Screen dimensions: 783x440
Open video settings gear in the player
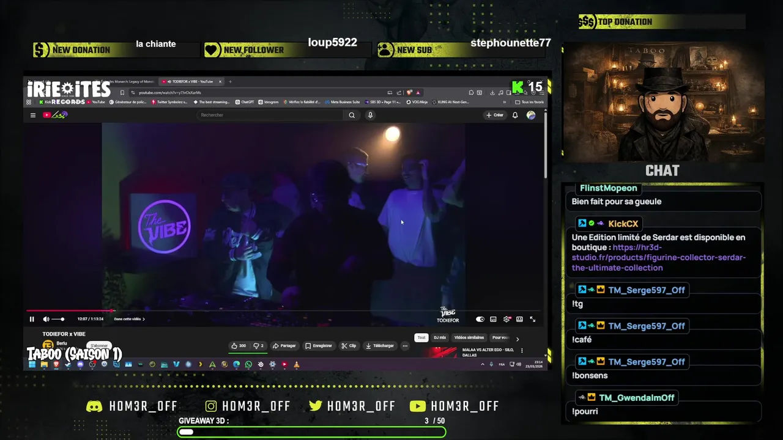507,319
